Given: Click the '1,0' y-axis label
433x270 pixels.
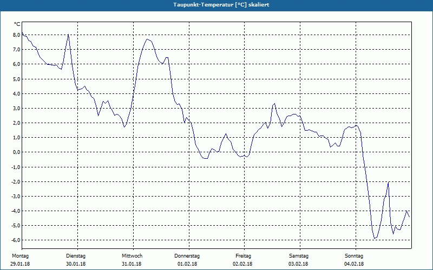Looking at the screenshot, I should pyautogui.click(x=16, y=138).
